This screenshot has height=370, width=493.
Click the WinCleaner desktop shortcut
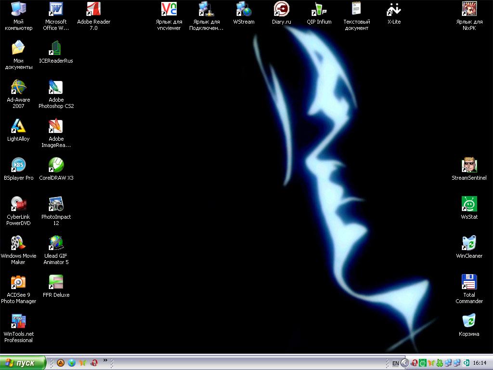pyautogui.click(x=469, y=243)
